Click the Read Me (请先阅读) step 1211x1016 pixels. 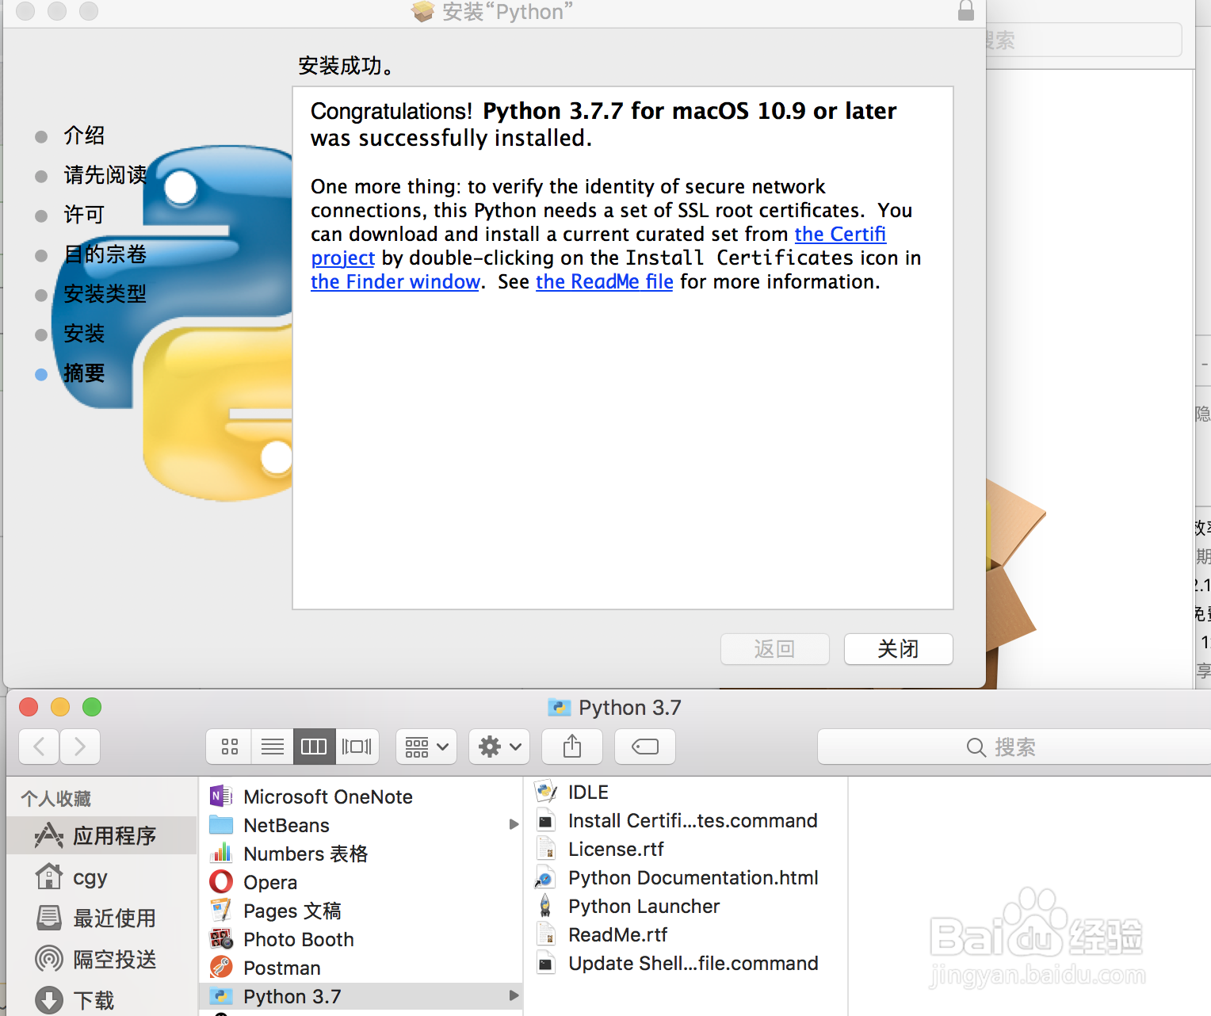pos(105,175)
